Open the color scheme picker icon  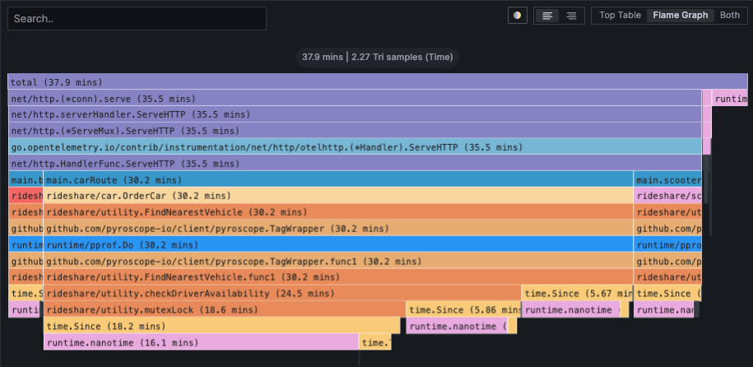pyautogui.click(x=518, y=16)
